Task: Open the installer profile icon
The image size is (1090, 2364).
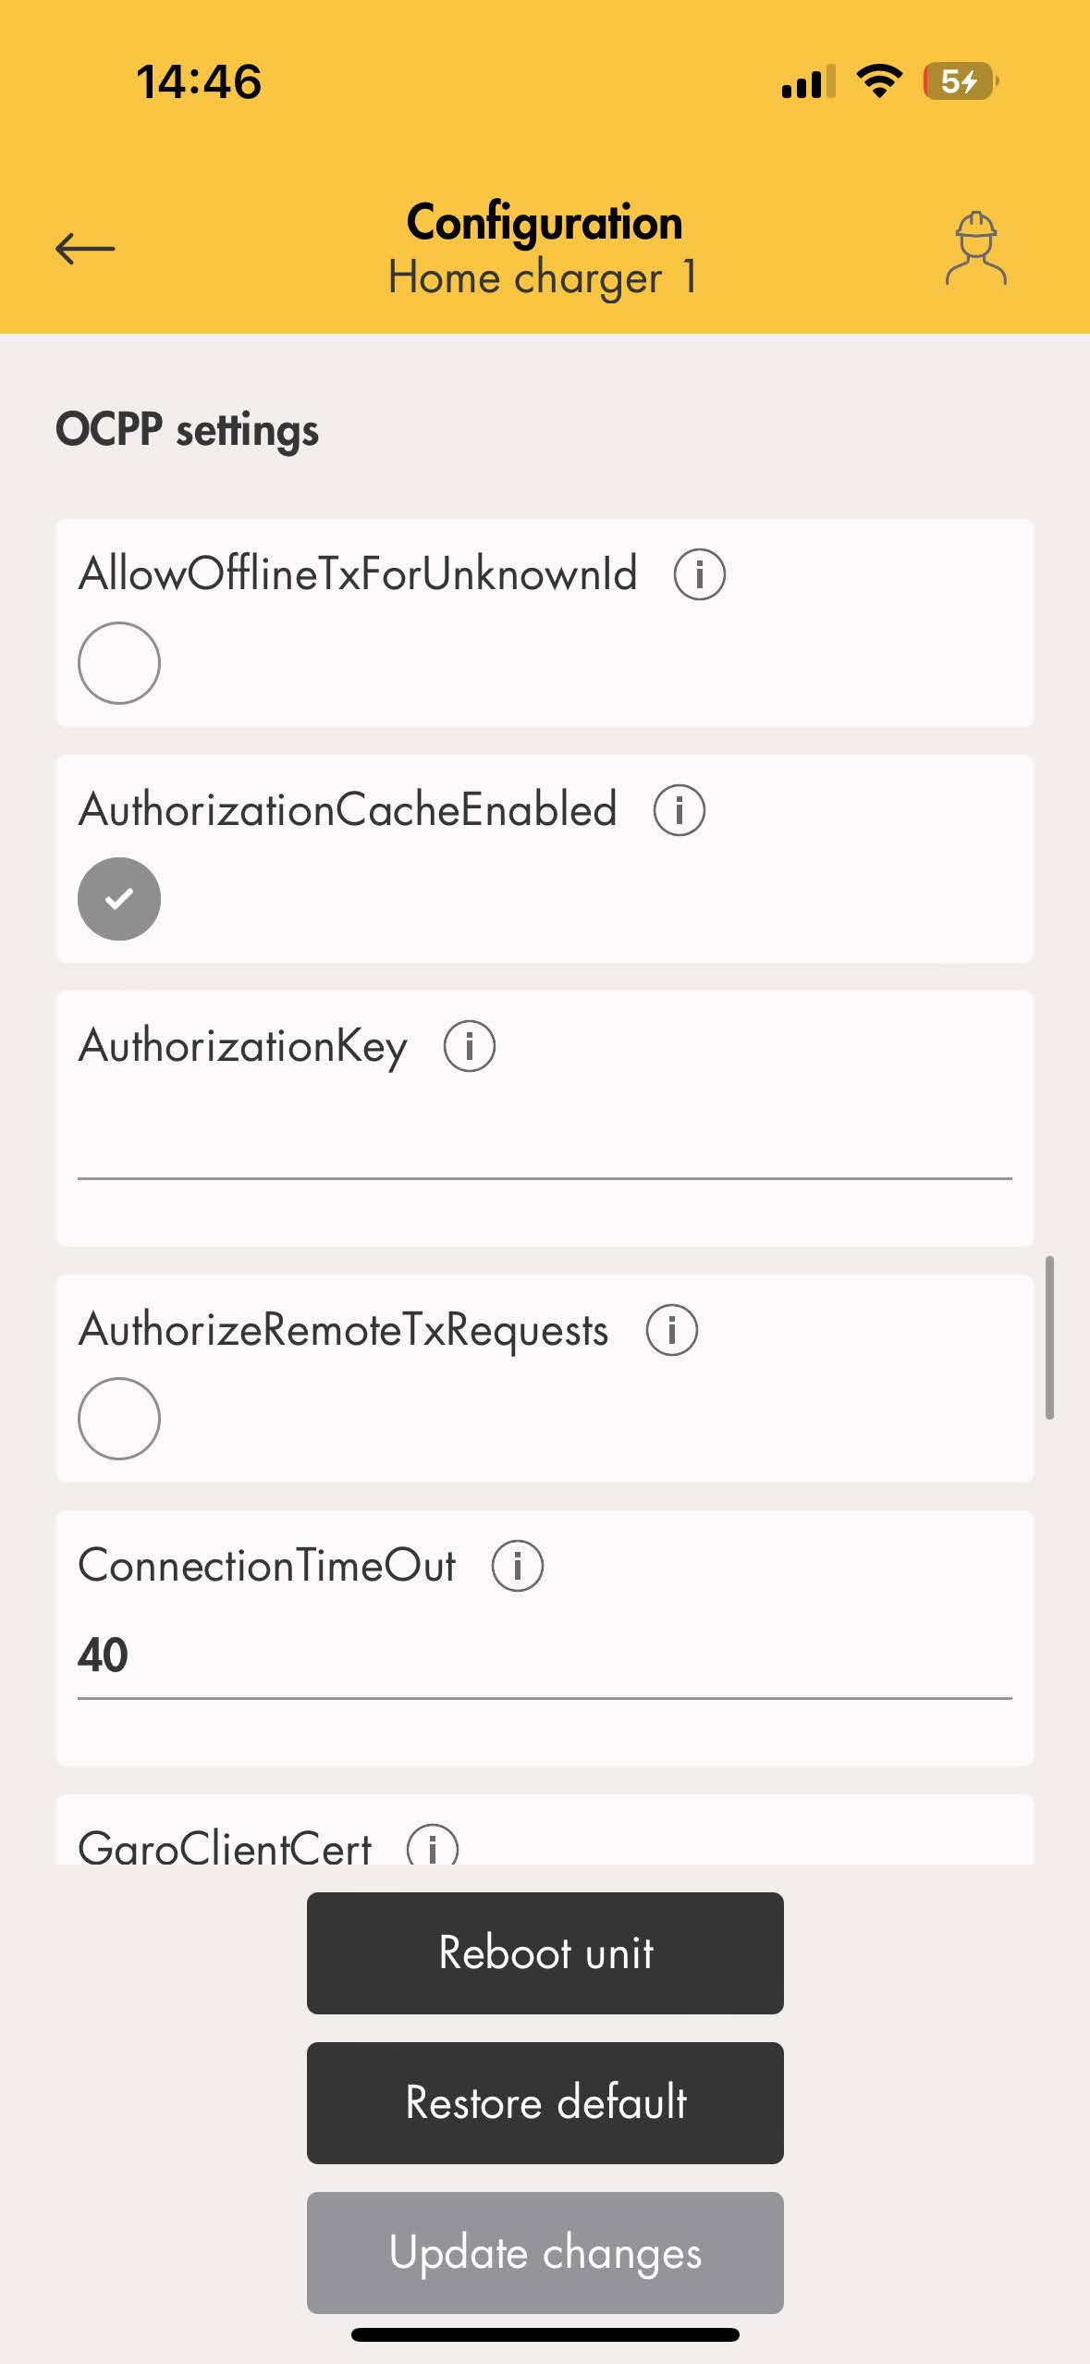Action: point(975,249)
